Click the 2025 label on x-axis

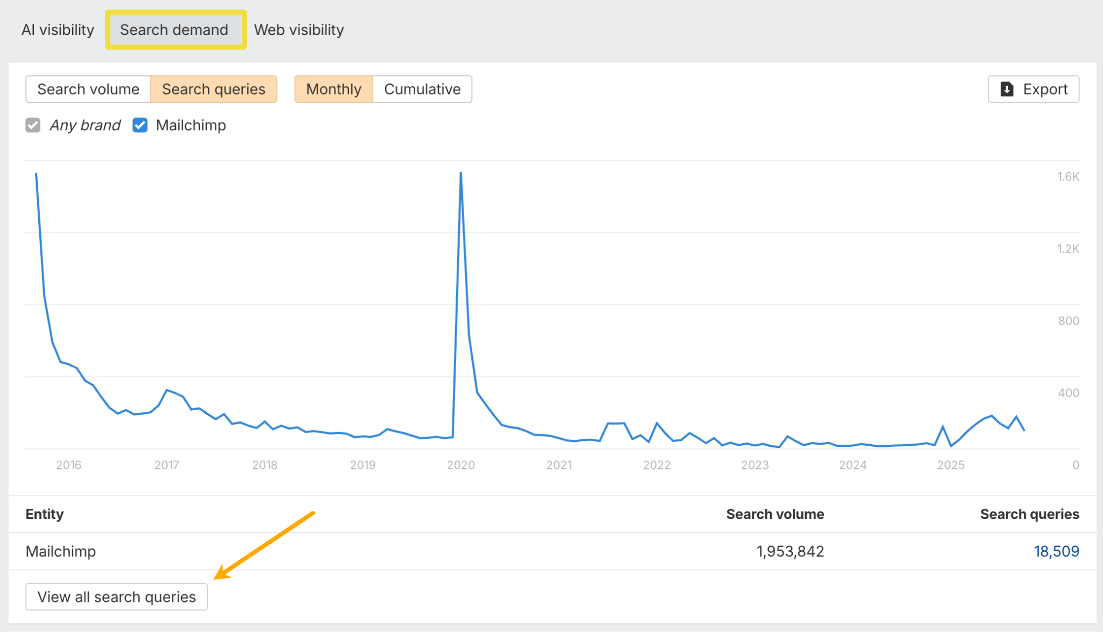(x=951, y=465)
